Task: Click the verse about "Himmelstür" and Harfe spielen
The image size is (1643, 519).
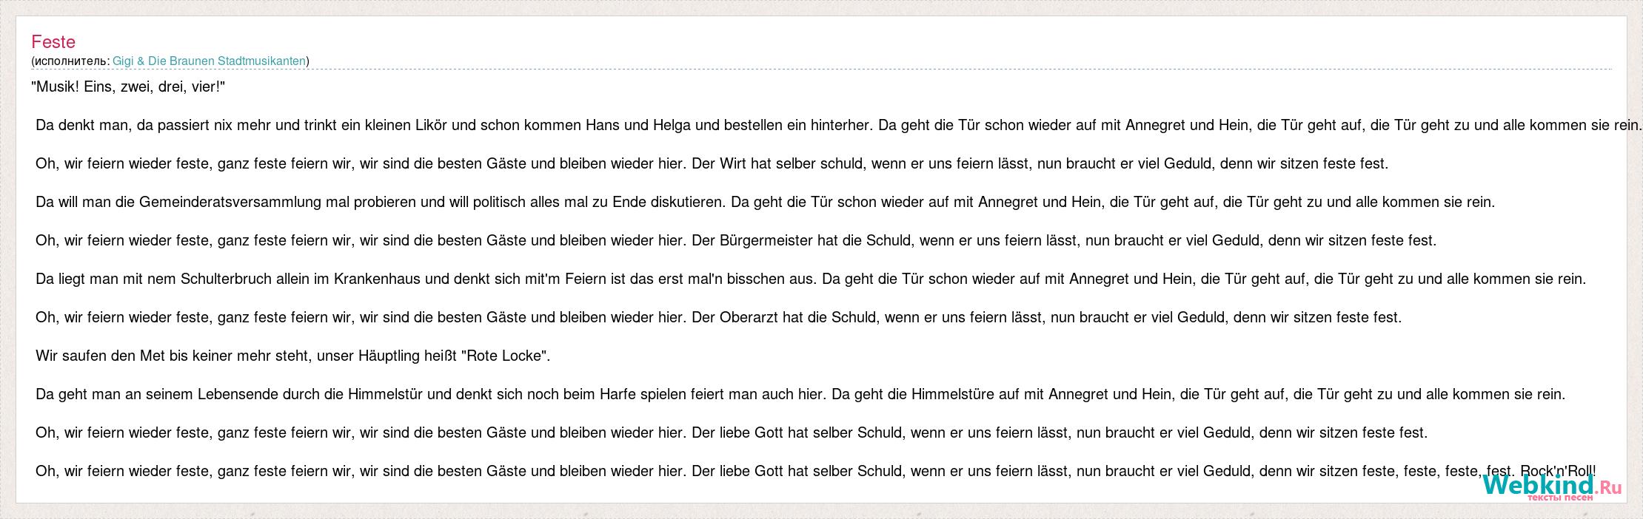Action: click(x=800, y=395)
